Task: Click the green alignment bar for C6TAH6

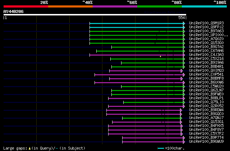Action: coord(140,51)
